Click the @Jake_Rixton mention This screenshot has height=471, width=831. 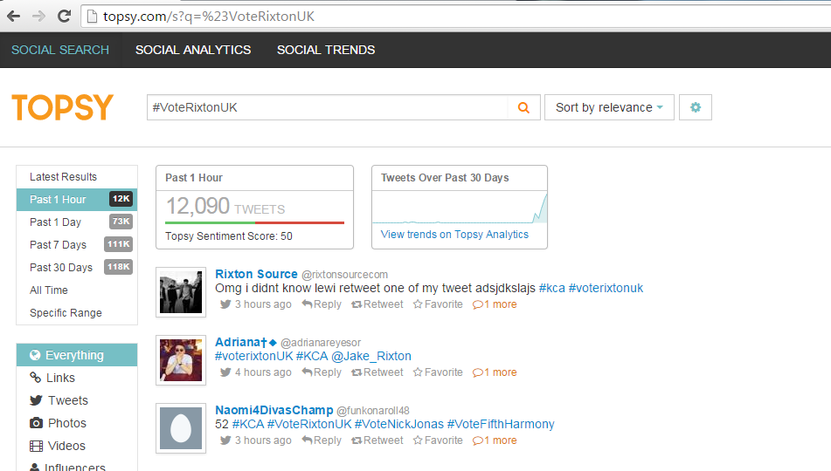(371, 356)
